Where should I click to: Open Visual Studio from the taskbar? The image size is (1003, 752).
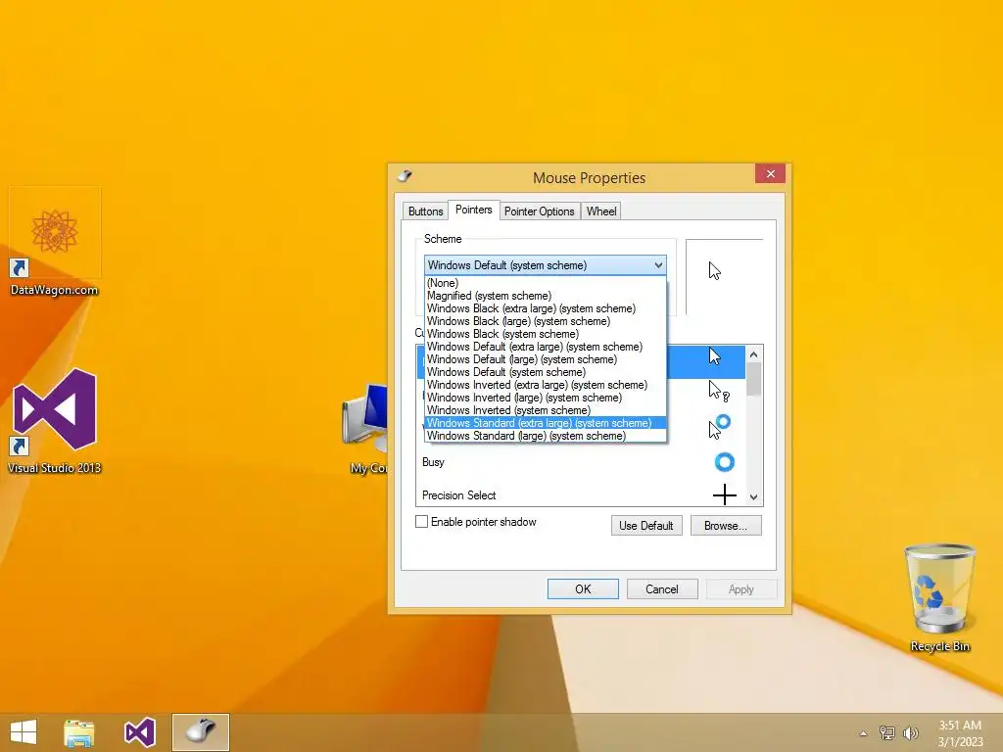[139, 732]
